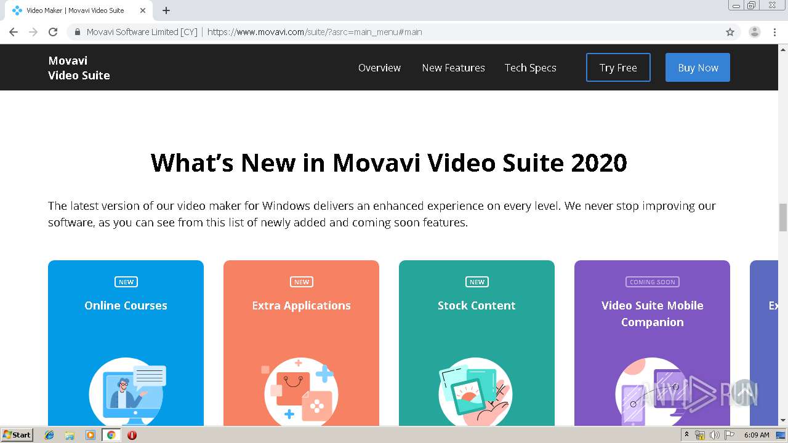The height and width of the screenshot is (443, 788).
Task: Click the scroll-to-top arrow button
Action: pyautogui.click(x=745, y=393)
